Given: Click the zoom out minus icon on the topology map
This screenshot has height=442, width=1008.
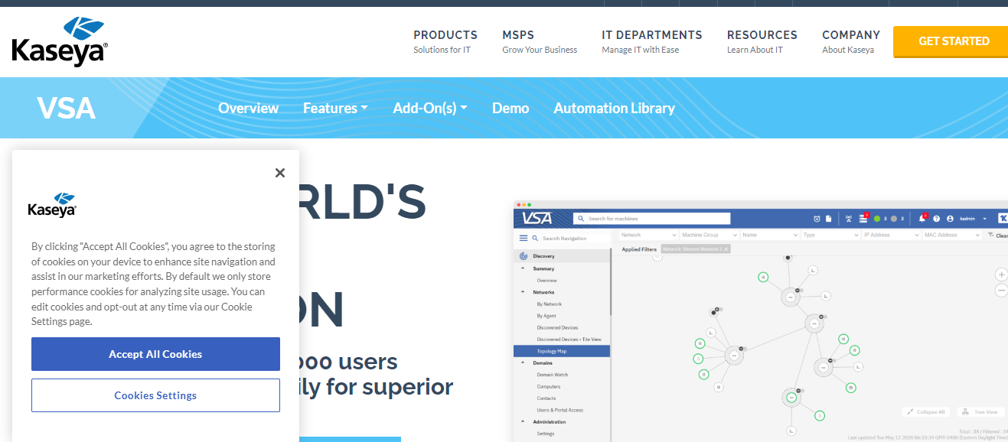Looking at the screenshot, I should click(1002, 291).
